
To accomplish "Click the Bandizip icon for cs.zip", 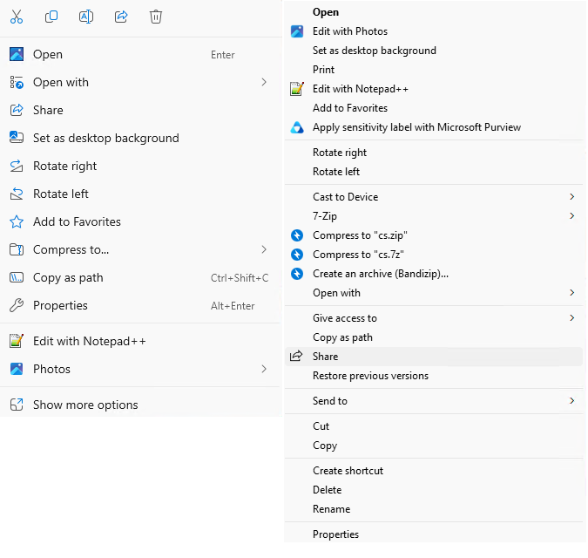I will tap(297, 235).
